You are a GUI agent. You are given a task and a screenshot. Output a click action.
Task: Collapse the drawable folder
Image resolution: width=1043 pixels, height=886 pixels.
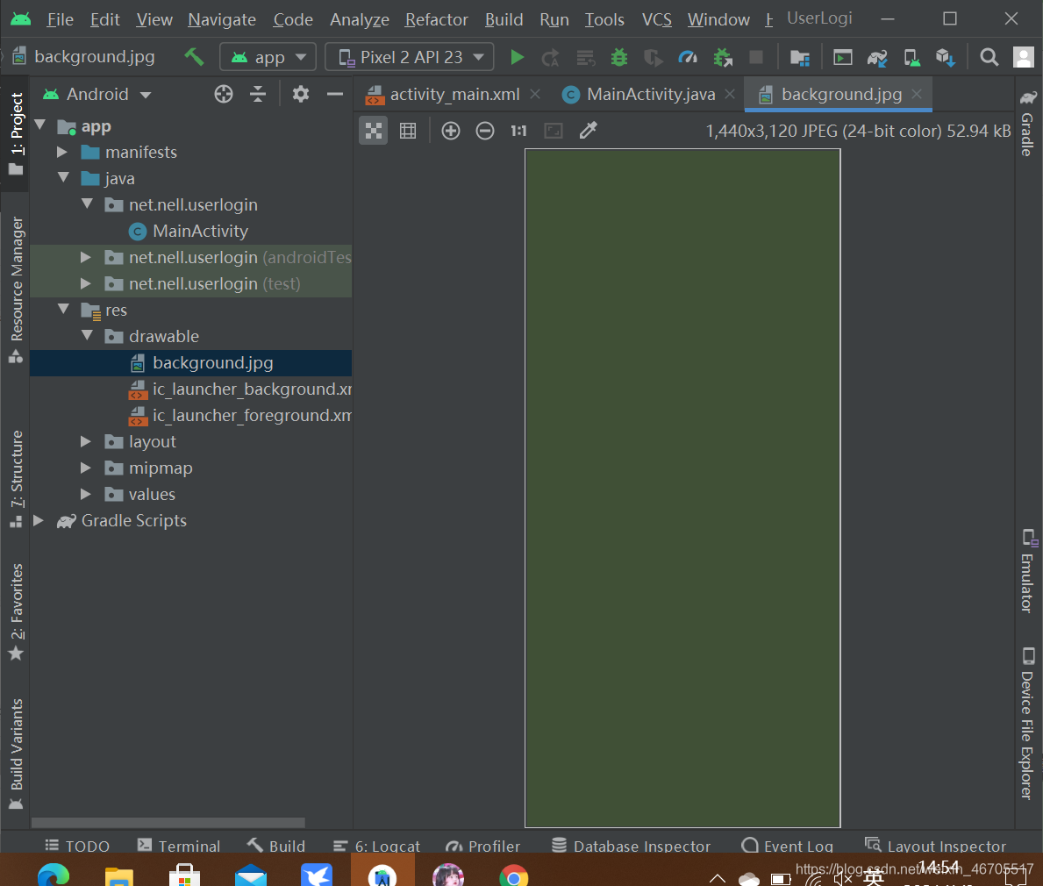tap(87, 336)
